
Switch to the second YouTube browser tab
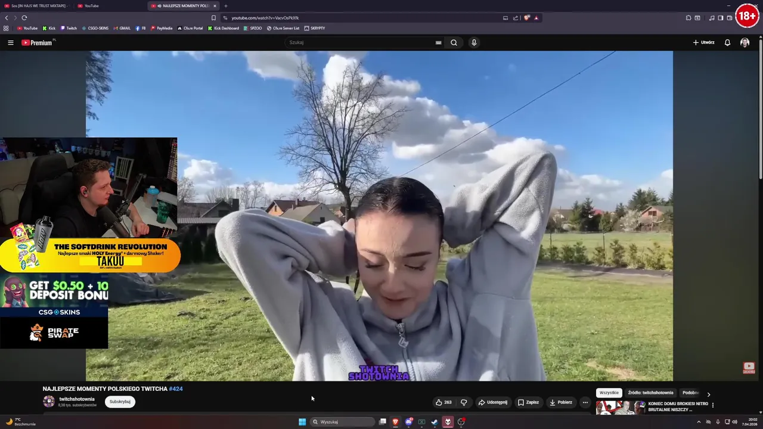pyautogui.click(x=109, y=6)
